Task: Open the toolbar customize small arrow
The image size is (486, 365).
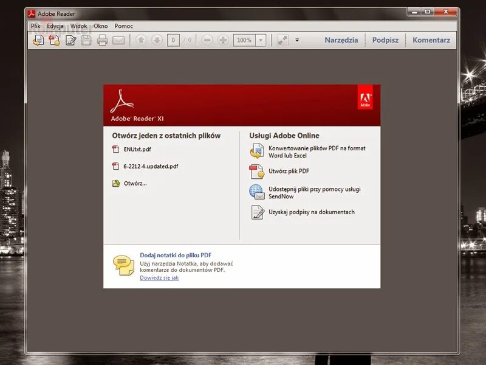Action: pyautogui.click(x=297, y=40)
